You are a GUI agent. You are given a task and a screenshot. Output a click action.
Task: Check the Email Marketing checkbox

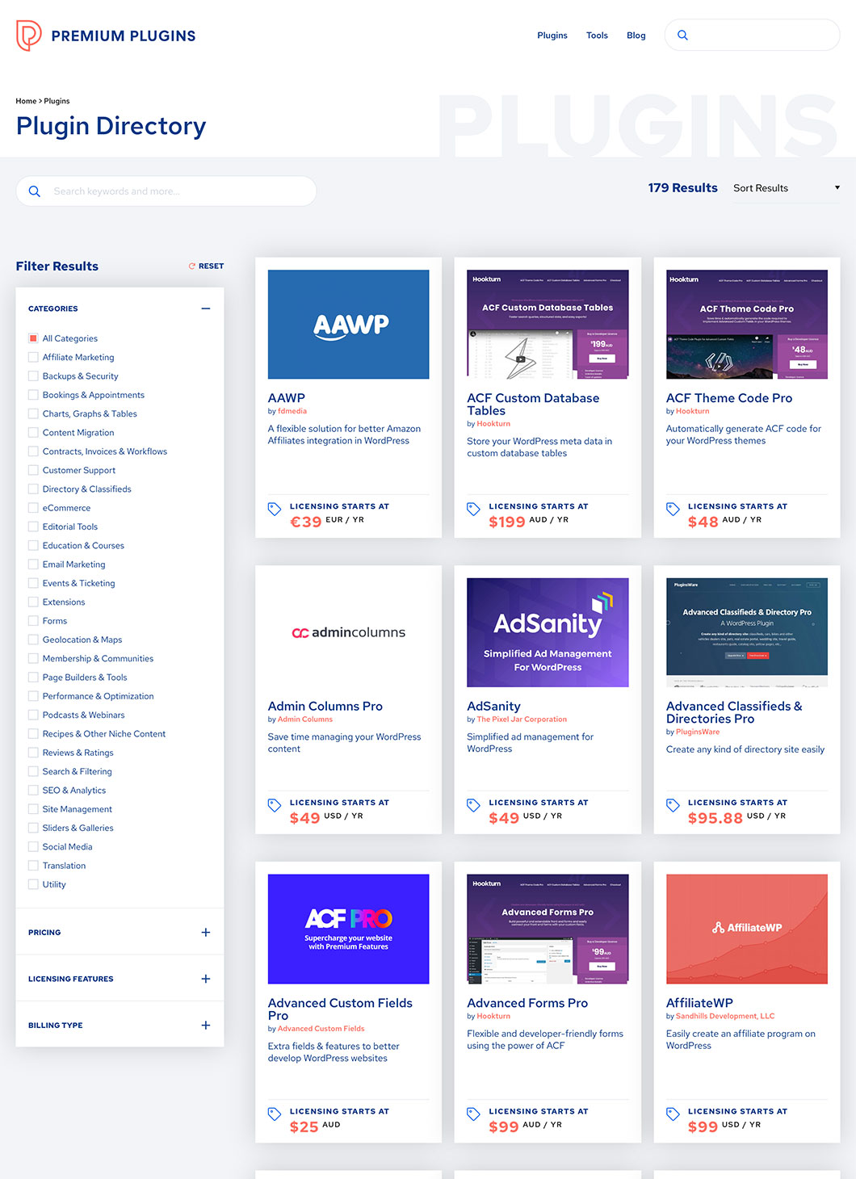pos(33,564)
